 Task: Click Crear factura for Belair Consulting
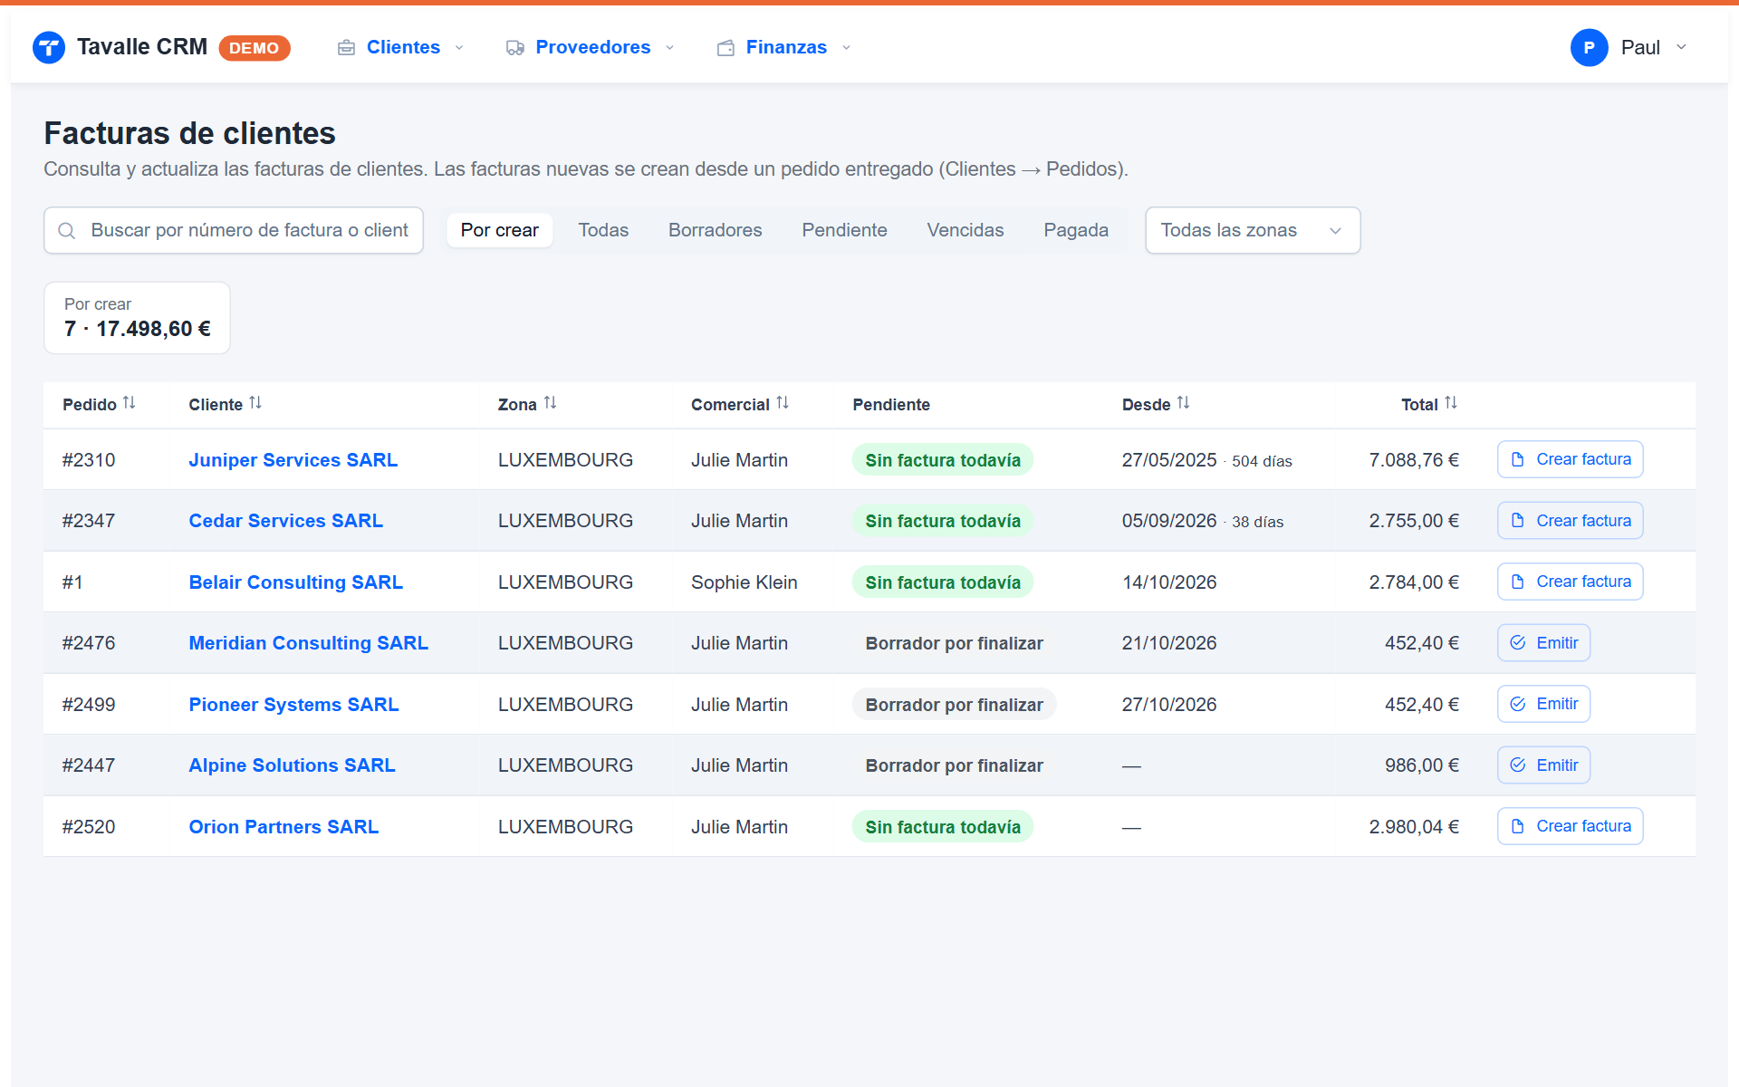(1570, 582)
